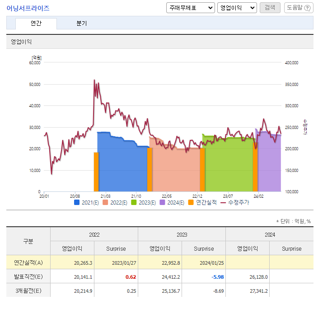Click the 400,000 right axis label
Image resolution: width=318 pixels, height=329 pixels.
[x=292, y=63]
